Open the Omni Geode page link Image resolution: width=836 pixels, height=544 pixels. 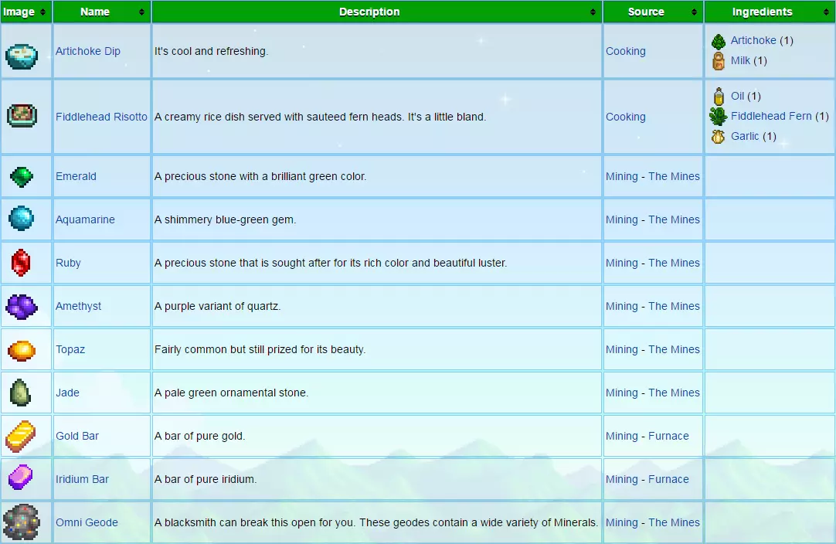tap(87, 522)
